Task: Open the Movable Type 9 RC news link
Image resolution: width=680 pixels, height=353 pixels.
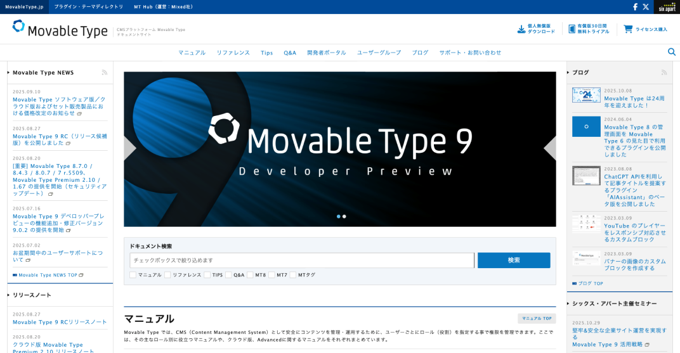Action: pyautogui.click(x=60, y=139)
